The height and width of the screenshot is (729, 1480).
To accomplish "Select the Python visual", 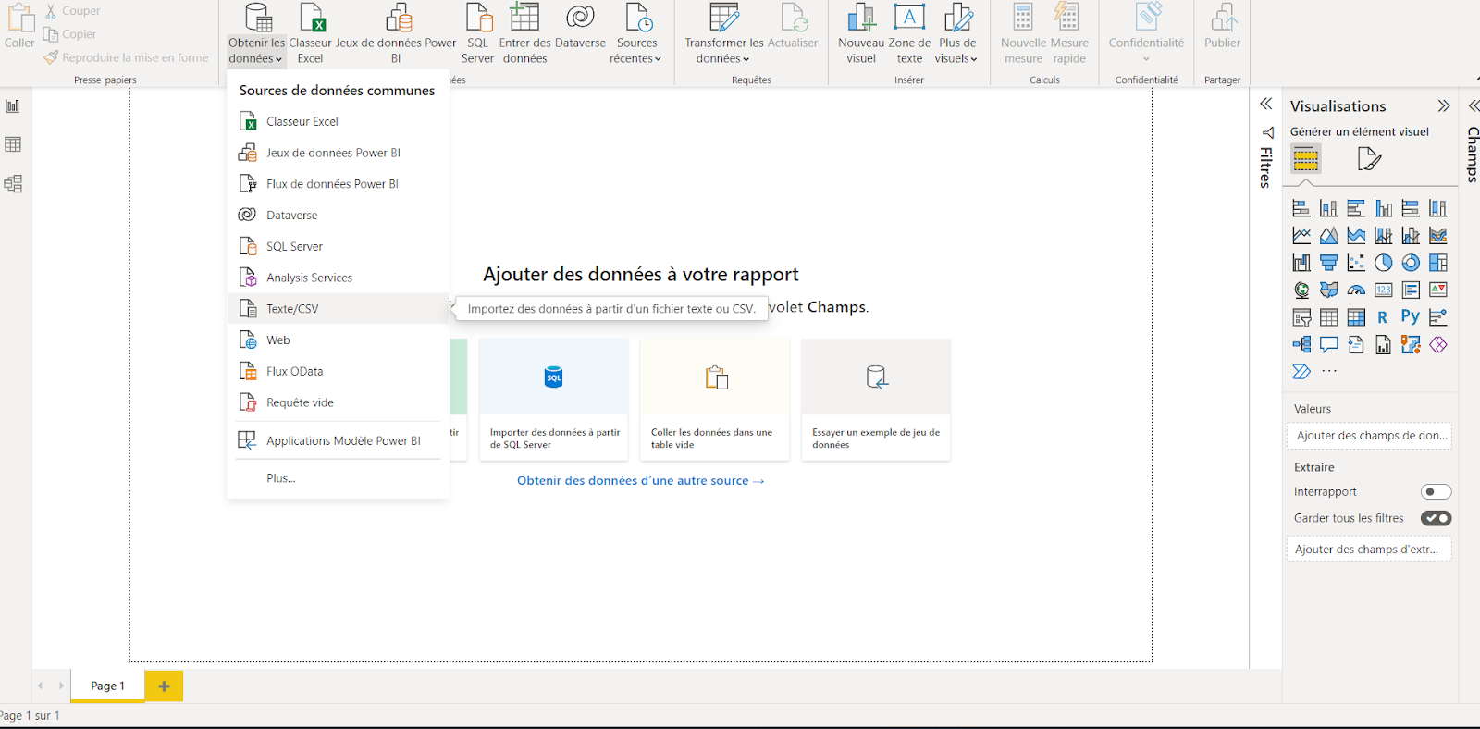I will [1411, 316].
